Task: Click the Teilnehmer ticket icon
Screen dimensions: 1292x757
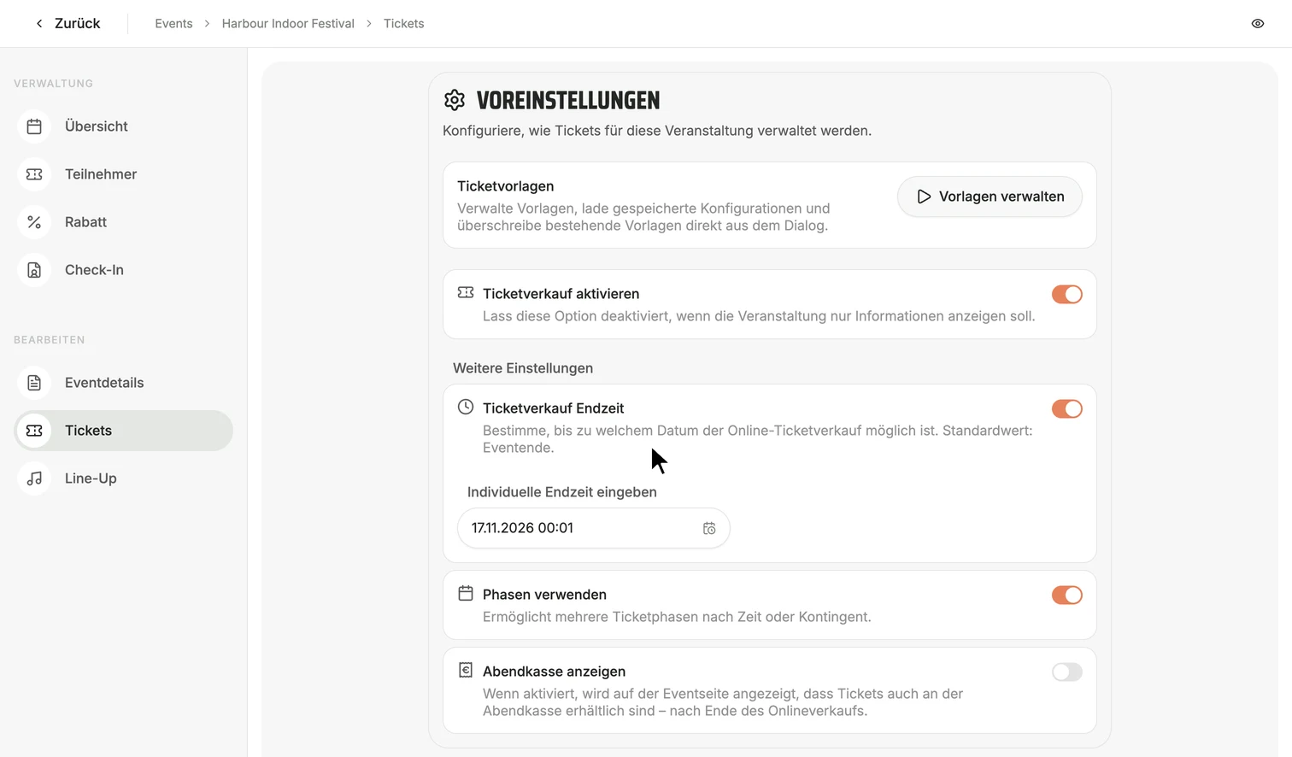Action: pos(34,174)
